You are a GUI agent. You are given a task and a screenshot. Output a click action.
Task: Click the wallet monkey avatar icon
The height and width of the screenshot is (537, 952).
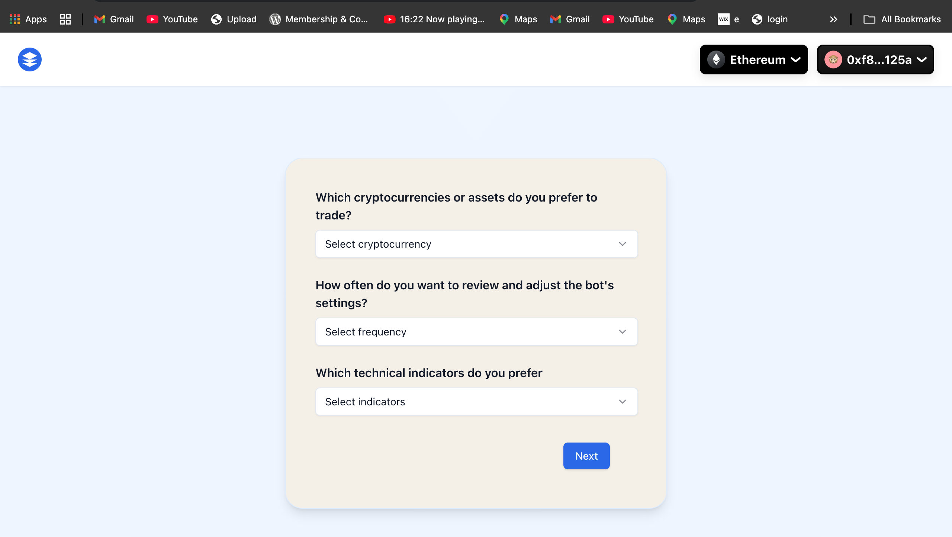tap(833, 60)
